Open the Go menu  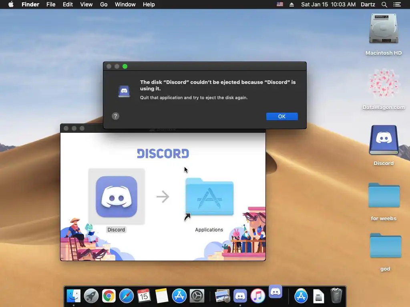[x=104, y=4]
